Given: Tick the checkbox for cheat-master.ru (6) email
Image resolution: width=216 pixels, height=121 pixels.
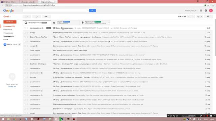Looking at the screenshot, I should pos(25,95).
